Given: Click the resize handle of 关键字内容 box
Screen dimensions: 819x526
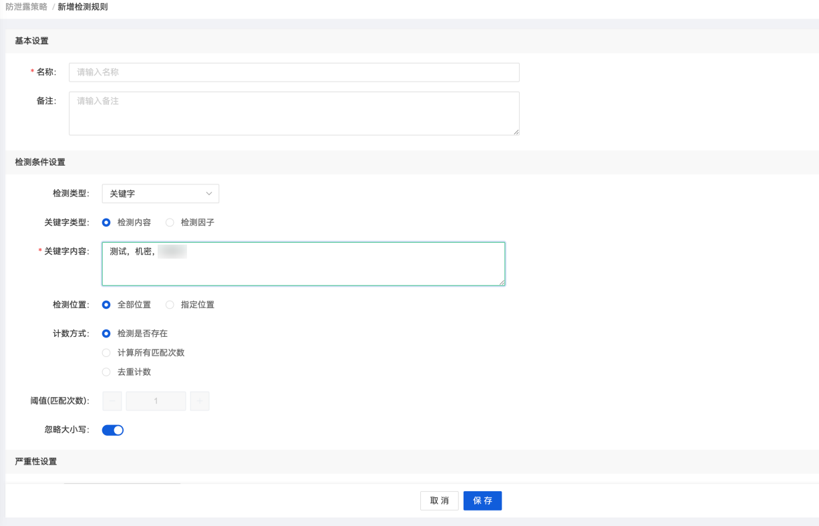Looking at the screenshot, I should [502, 282].
